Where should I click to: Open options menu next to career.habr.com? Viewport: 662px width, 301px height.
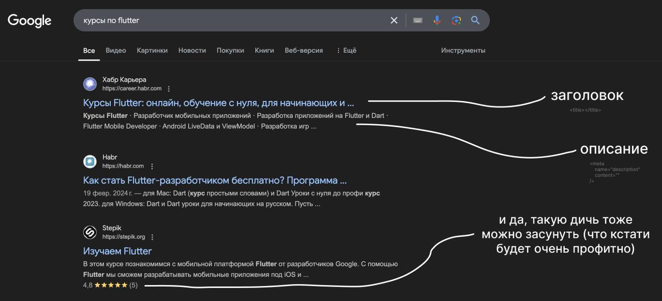(x=169, y=89)
